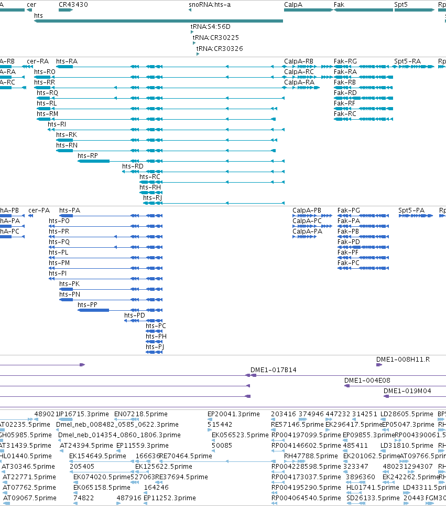446x506 pixels.
Task: Click the DME1-019M04 clone label
Action: [407, 391]
